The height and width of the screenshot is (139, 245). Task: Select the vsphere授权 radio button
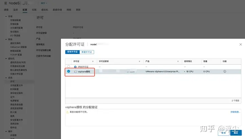(x=69, y=71)
